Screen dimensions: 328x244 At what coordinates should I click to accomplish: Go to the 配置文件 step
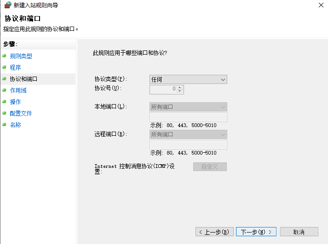click(21, 113)
